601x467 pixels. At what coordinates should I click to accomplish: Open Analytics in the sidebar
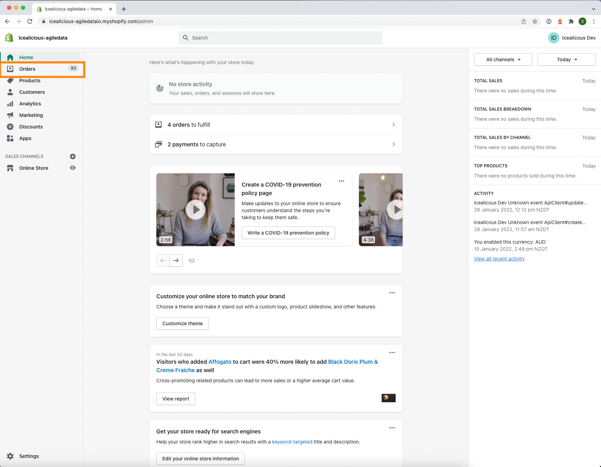(x=41, y=104)
